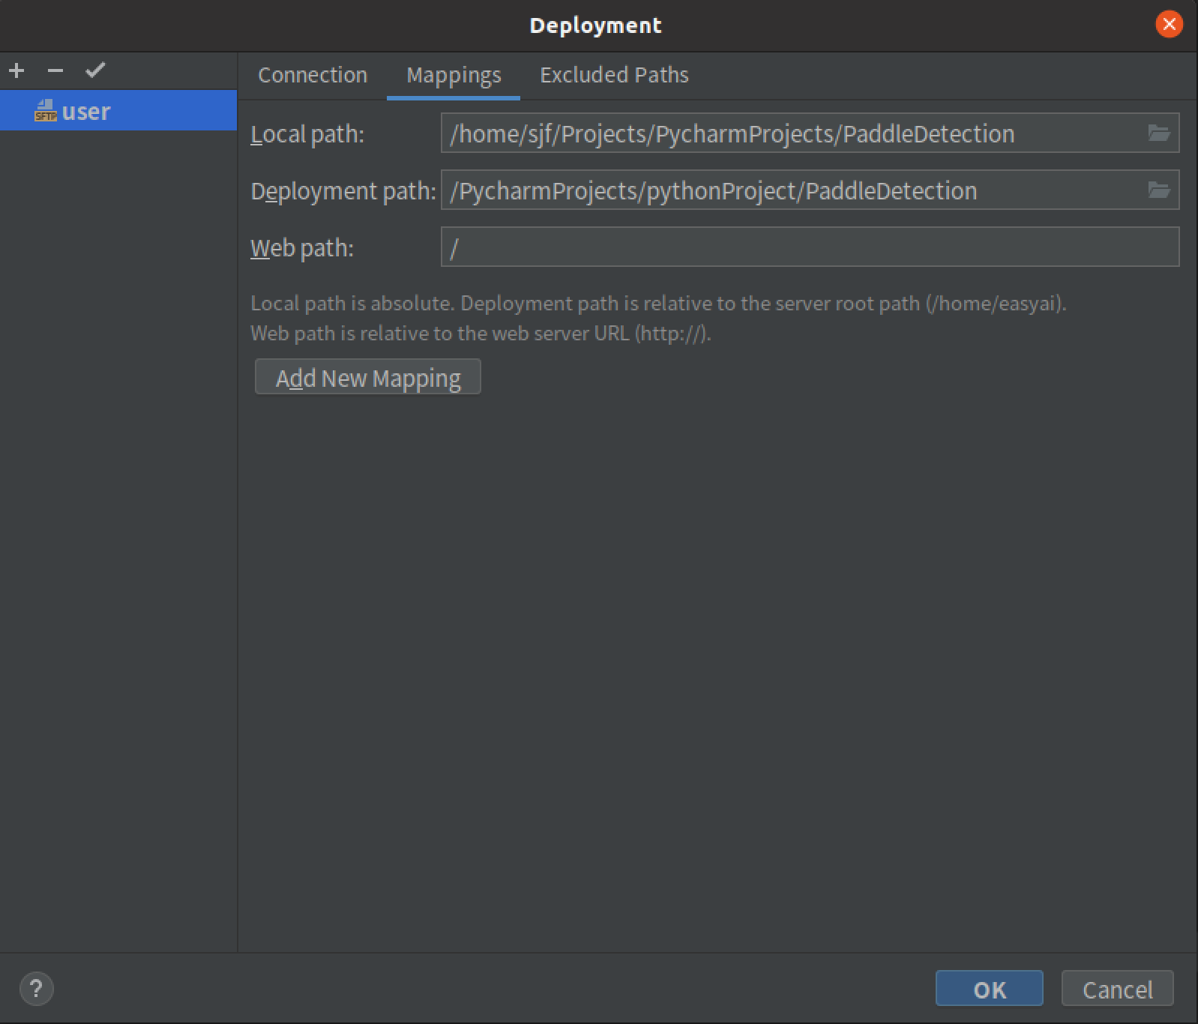Click the hint text about server root path
Image resolution: width=1198 pixels, height=1024 pixels.
coord(658,304)
